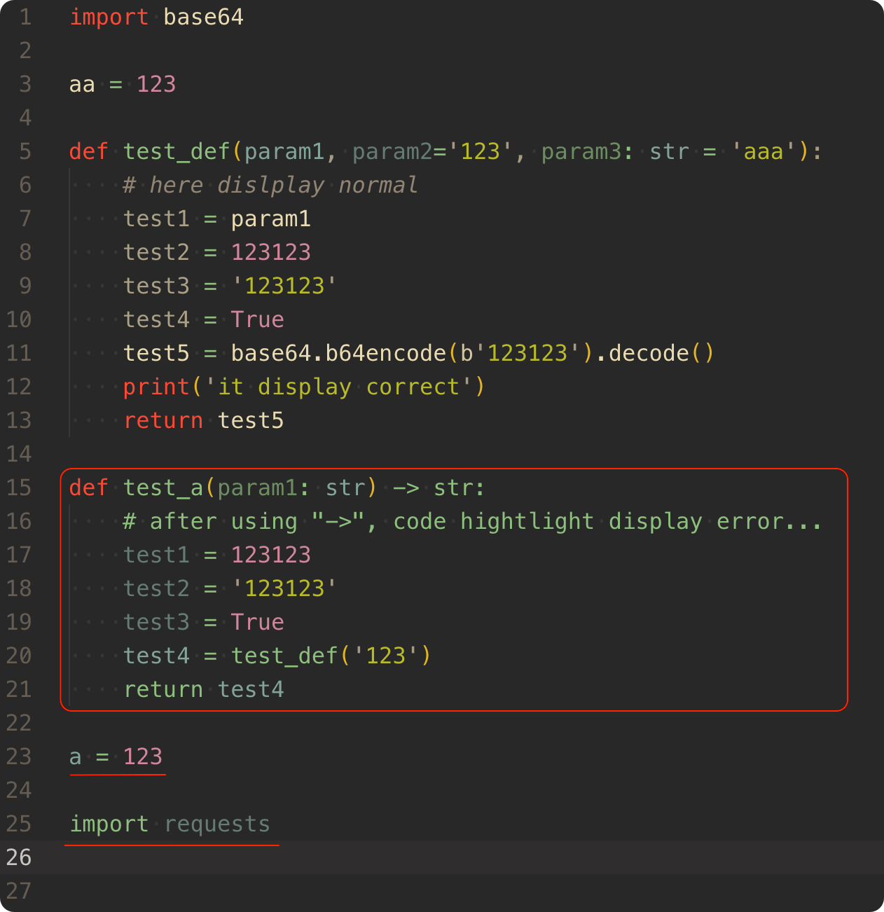The image size is (884, 912).
Task: Click 'return' keyword on line 13
Action: [163, 420]
